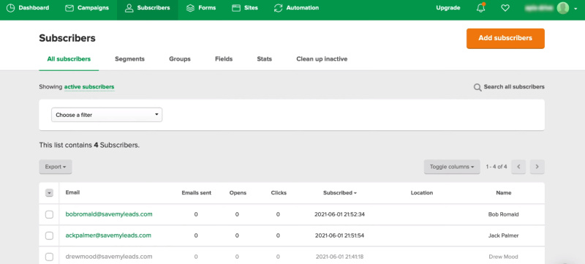Click the active subscribers link
585x264 pixels.
pos(89,87)
